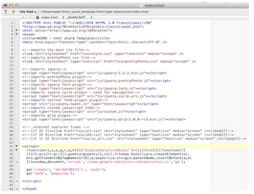Screen dimensions: 254x194
Task: Click the closing head tag on line 44
Action: 29,189
